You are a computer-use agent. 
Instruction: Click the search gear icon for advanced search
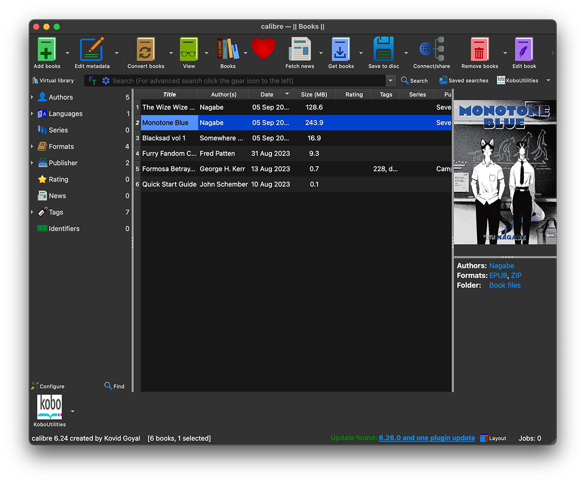pyautogui.click(x=106, y=81)
